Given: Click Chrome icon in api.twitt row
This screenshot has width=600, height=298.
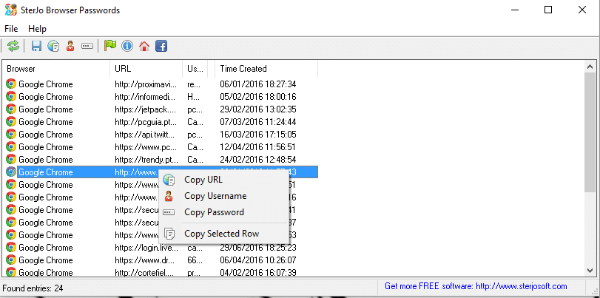Looking at the screenshot, I should [11, 135].
